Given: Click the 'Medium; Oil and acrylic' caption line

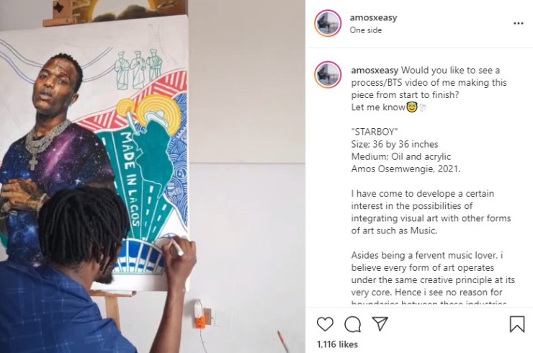Looking at the screenshot, I should (400, 156).
